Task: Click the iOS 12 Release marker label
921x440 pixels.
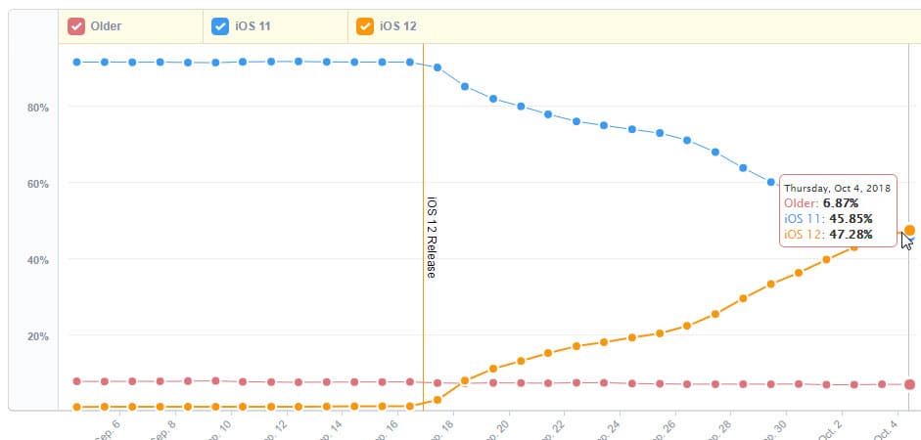Action: [431, 238]
